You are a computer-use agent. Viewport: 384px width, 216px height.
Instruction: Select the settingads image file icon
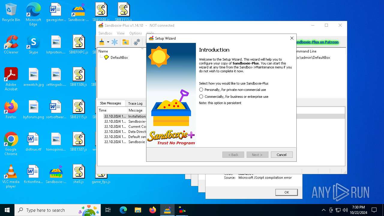(56, 77)
